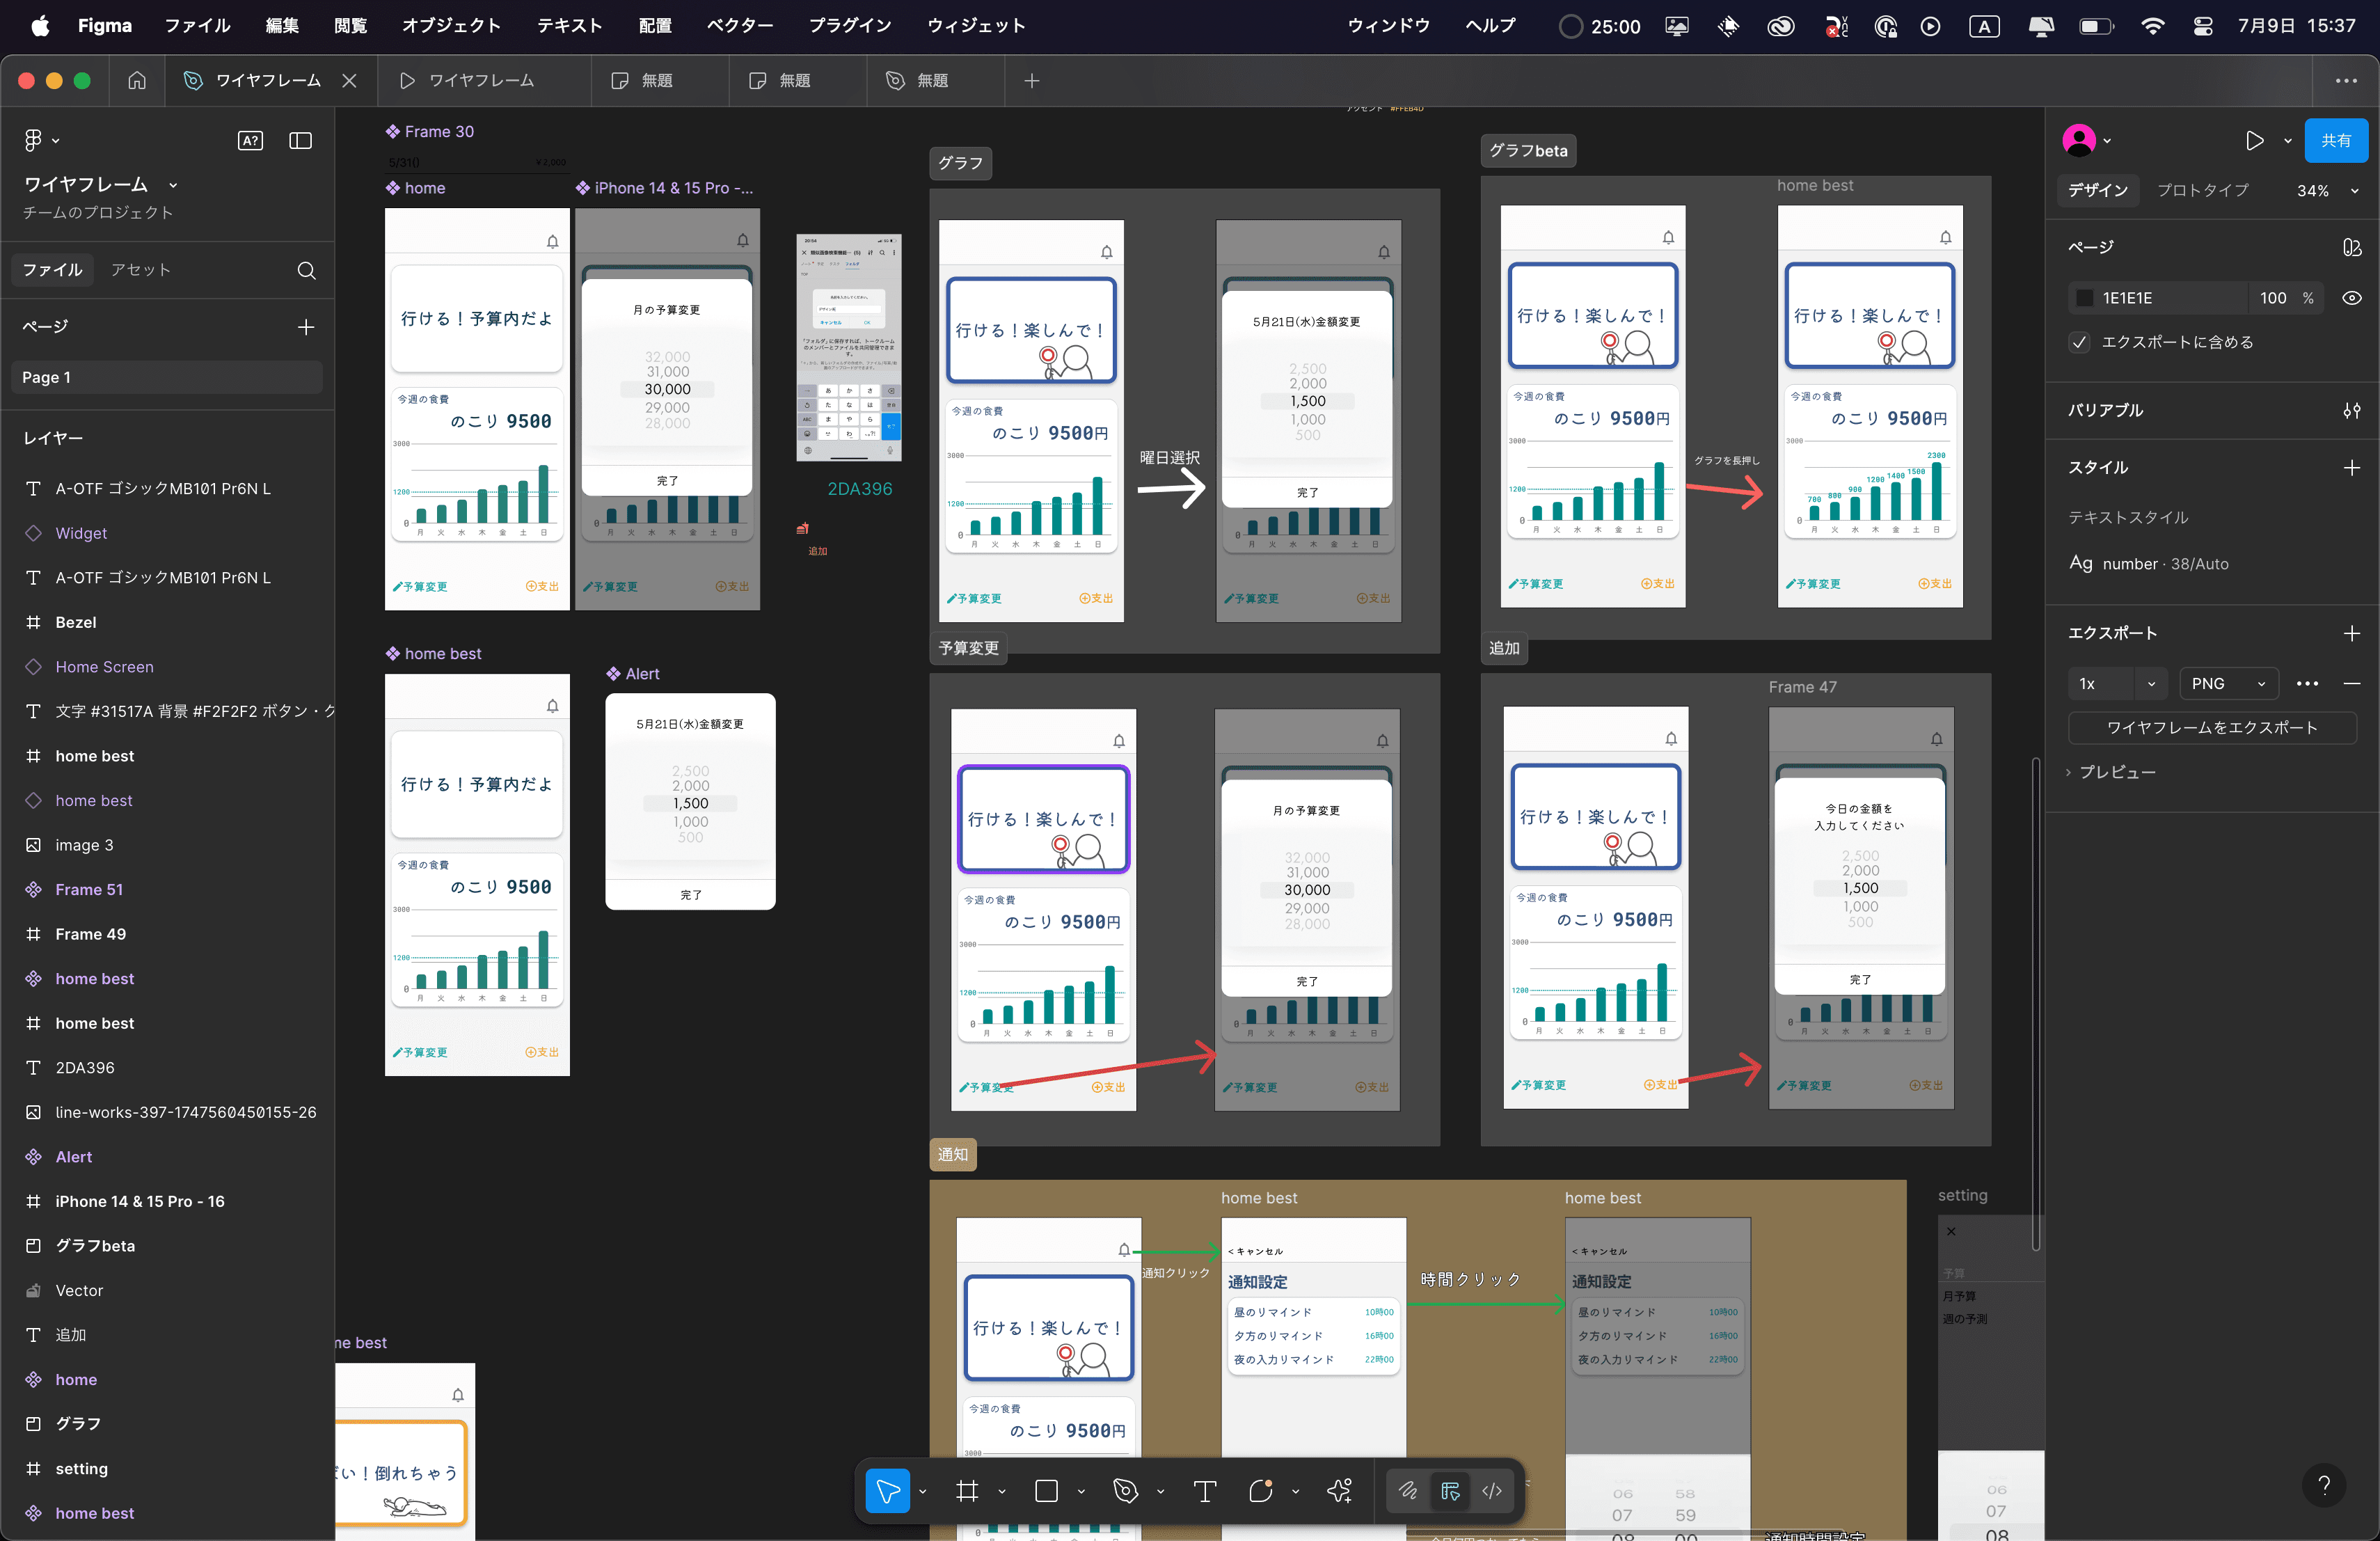The width and height of the screenshot is (2380, 1541).
Task: Close the active ワイヤフレーム tab
Action: point(349,80)
